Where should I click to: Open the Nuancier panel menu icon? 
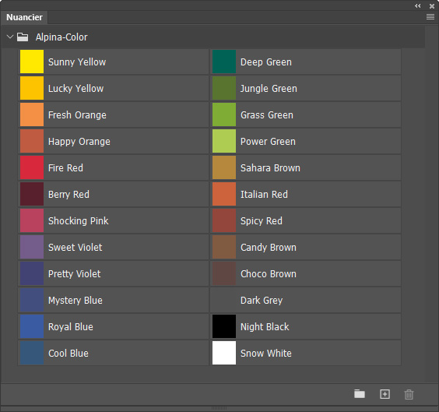[430, 17]
